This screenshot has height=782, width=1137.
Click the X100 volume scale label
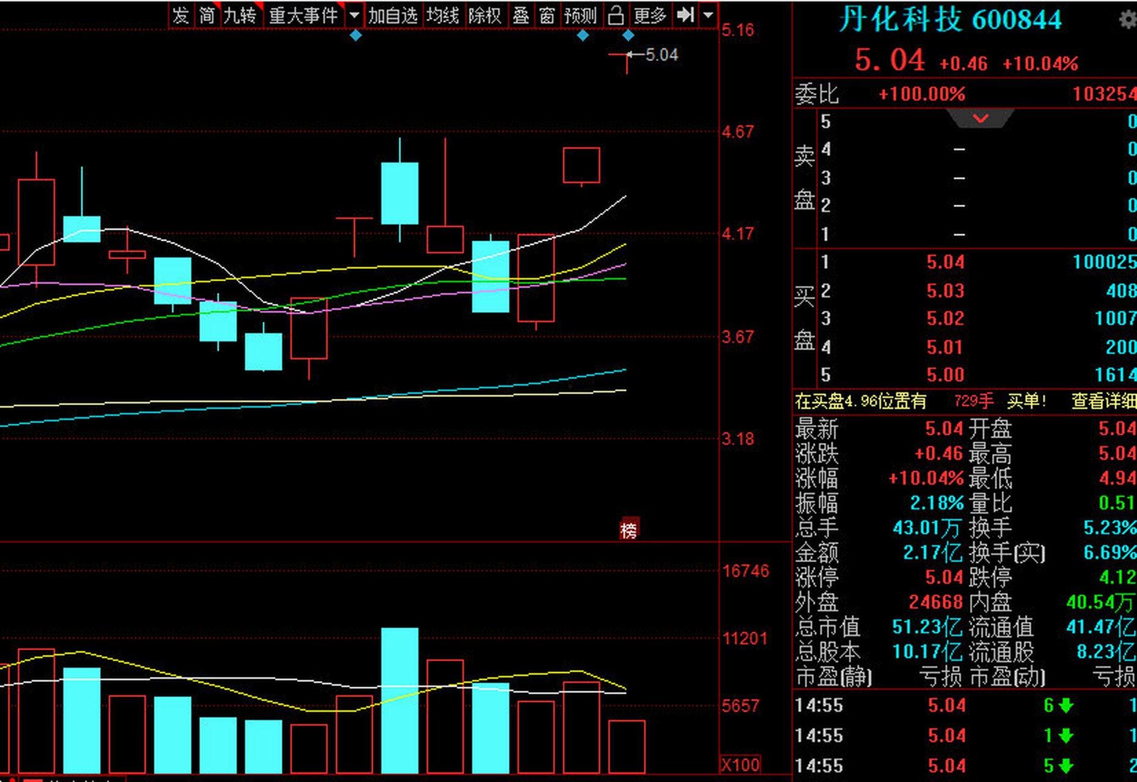point(741,765)
